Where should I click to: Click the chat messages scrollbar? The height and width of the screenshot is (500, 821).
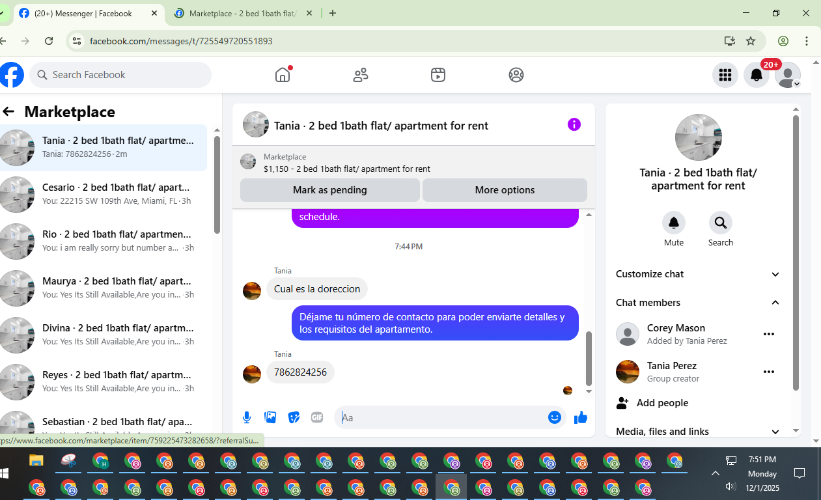(x=589, y=359)
